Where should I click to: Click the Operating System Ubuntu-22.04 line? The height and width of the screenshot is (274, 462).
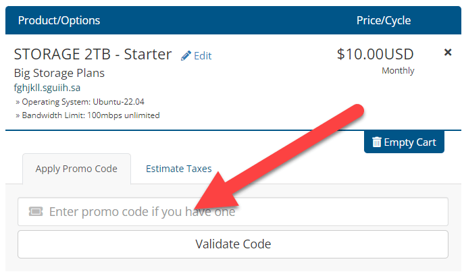[x=80, y=102]
